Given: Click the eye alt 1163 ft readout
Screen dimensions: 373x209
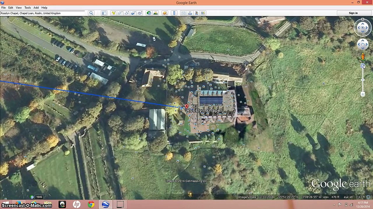Looking at the screenshot, I should [x=354, y=197].
